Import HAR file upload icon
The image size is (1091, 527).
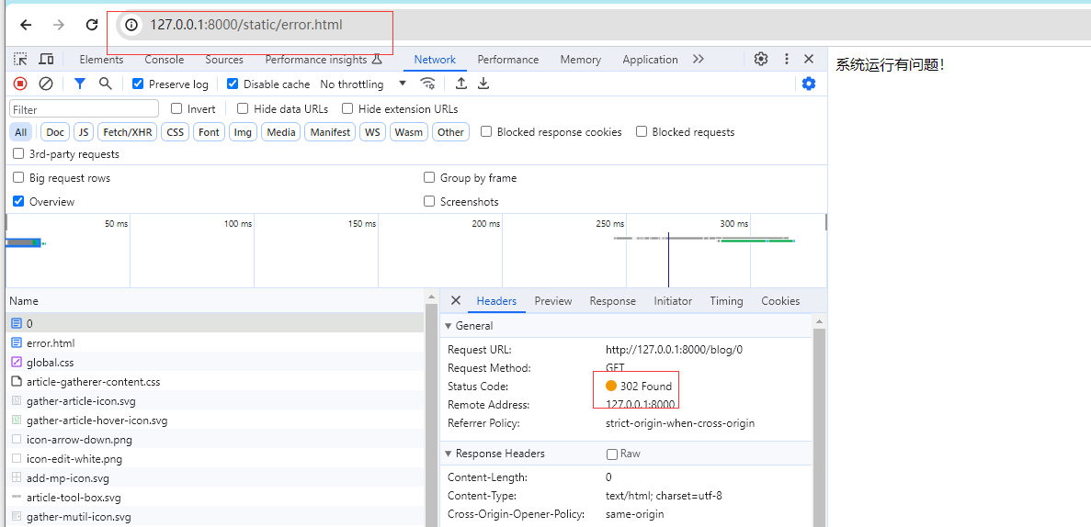pos(460,84)
